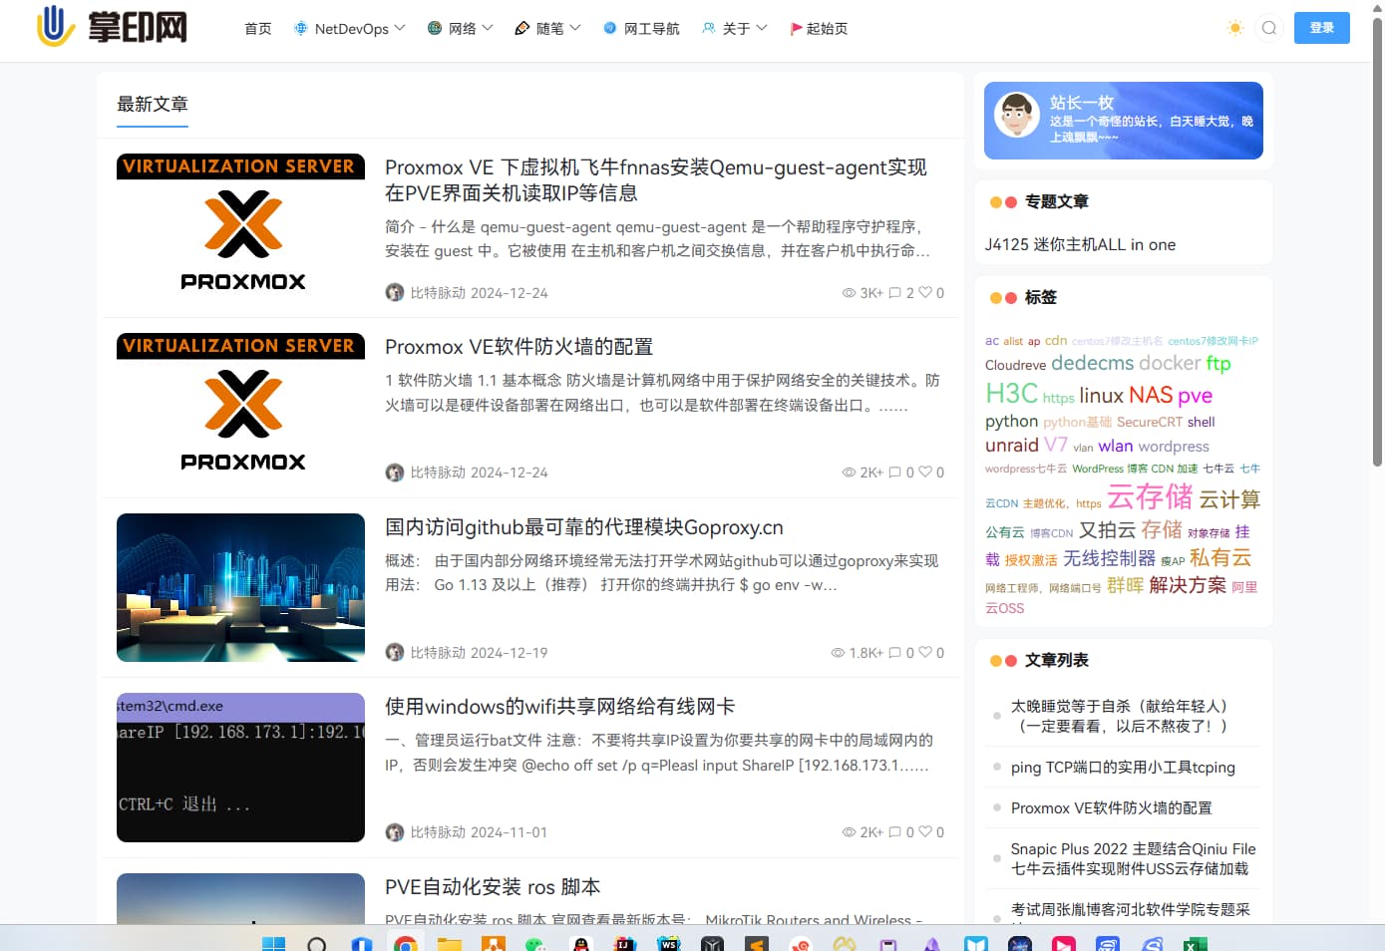This screenshot has width=1385, height=951.
Task: Click the 网工导航 blue icon in navbar
Action: (x=609, y=28)
